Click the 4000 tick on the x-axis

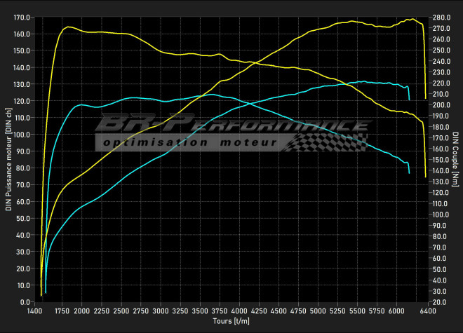(239, 310)
